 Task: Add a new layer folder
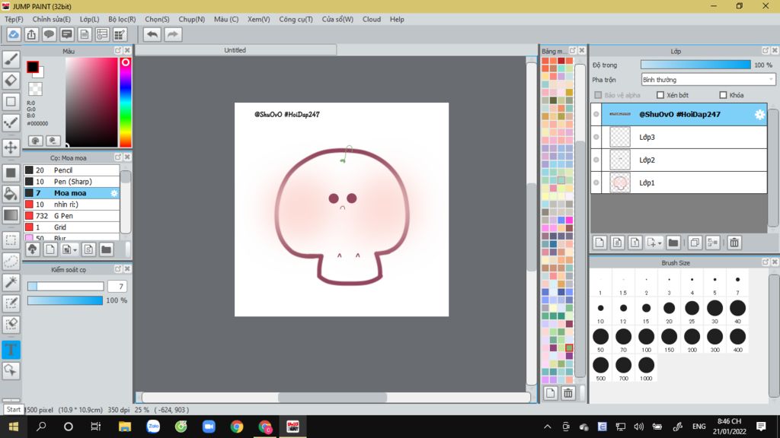coord(673,243)
